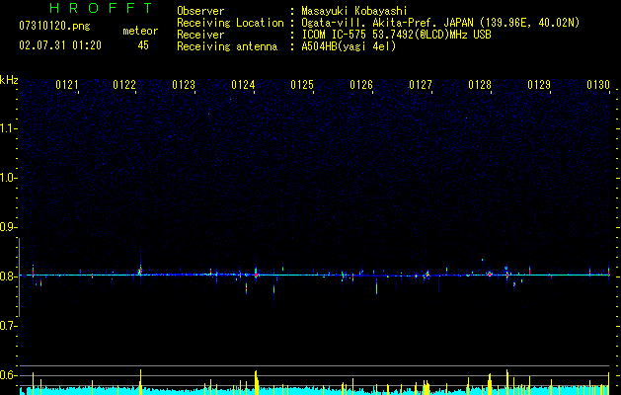
Task: Click time marker 0130
Action: point(598,85)
